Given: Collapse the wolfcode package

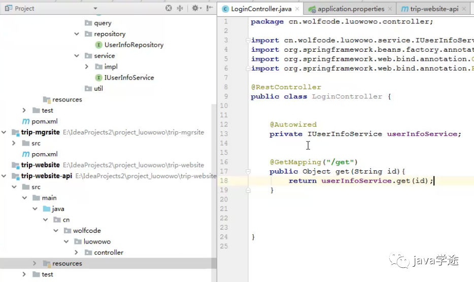Looking at the screenshot, I should [x=56, y=231].
